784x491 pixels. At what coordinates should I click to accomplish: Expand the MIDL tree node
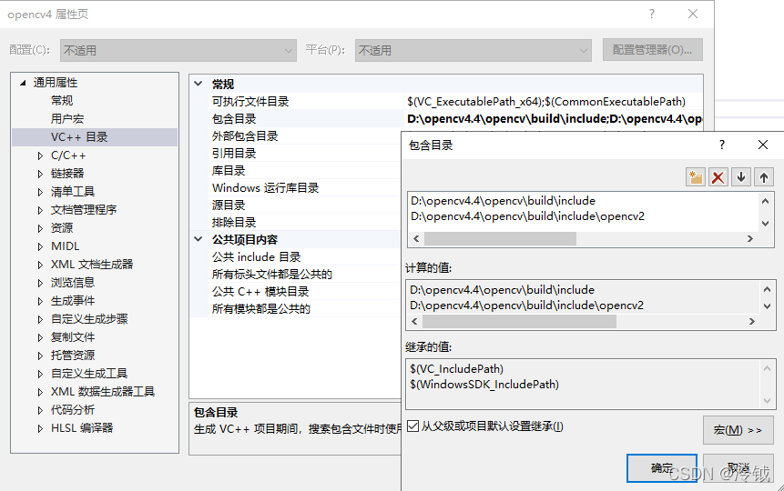[40, 246]
